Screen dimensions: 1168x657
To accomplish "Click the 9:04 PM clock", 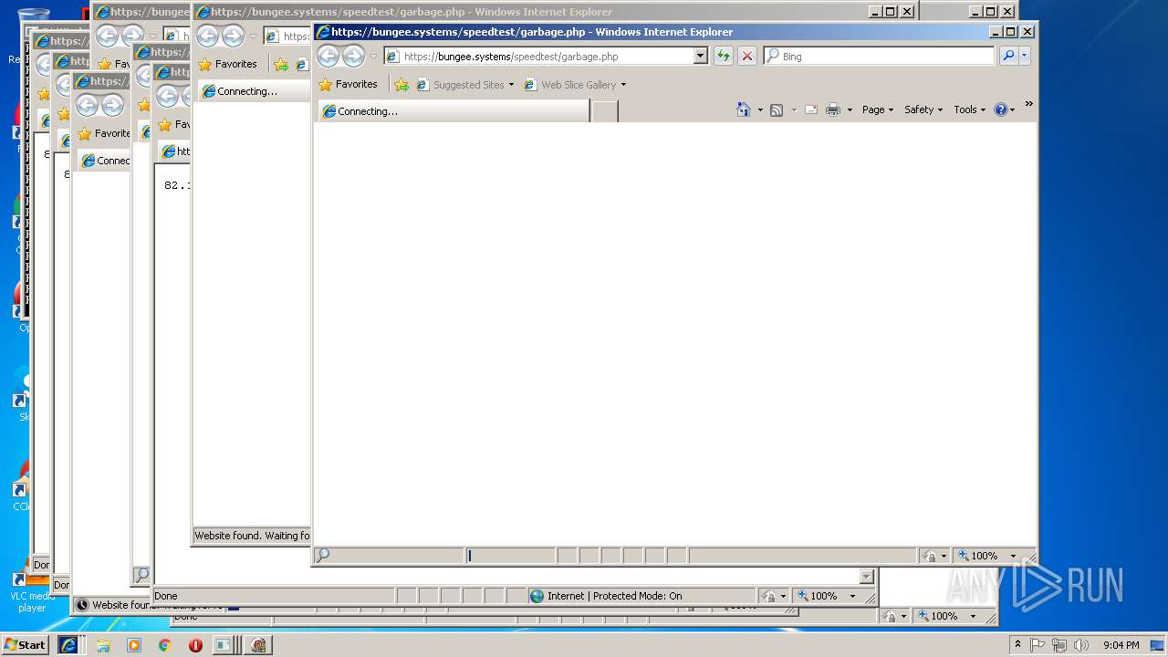I will [1121, 645].
